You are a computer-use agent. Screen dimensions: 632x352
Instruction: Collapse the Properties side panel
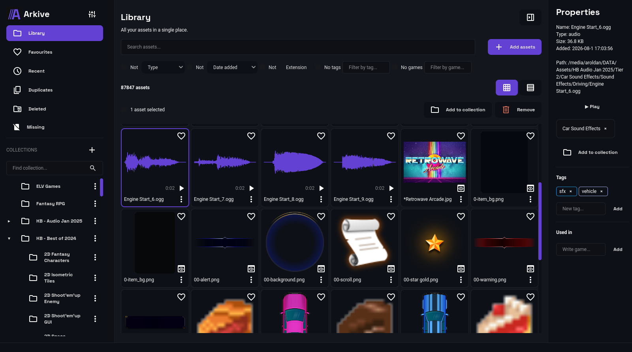(530, 17)
